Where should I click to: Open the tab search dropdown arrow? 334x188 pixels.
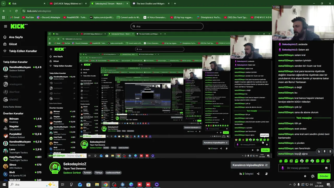coord(3,4)
